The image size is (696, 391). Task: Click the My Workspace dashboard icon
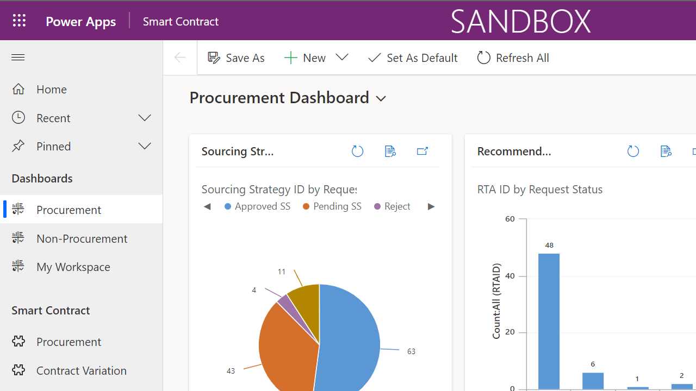point(18,267)
